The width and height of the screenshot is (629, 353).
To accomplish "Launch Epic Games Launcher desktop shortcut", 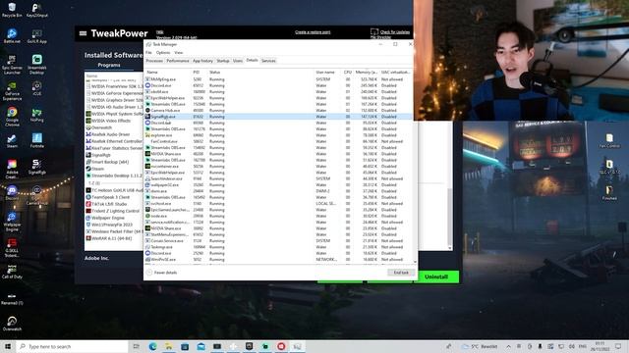I will (x=12, y=64).
